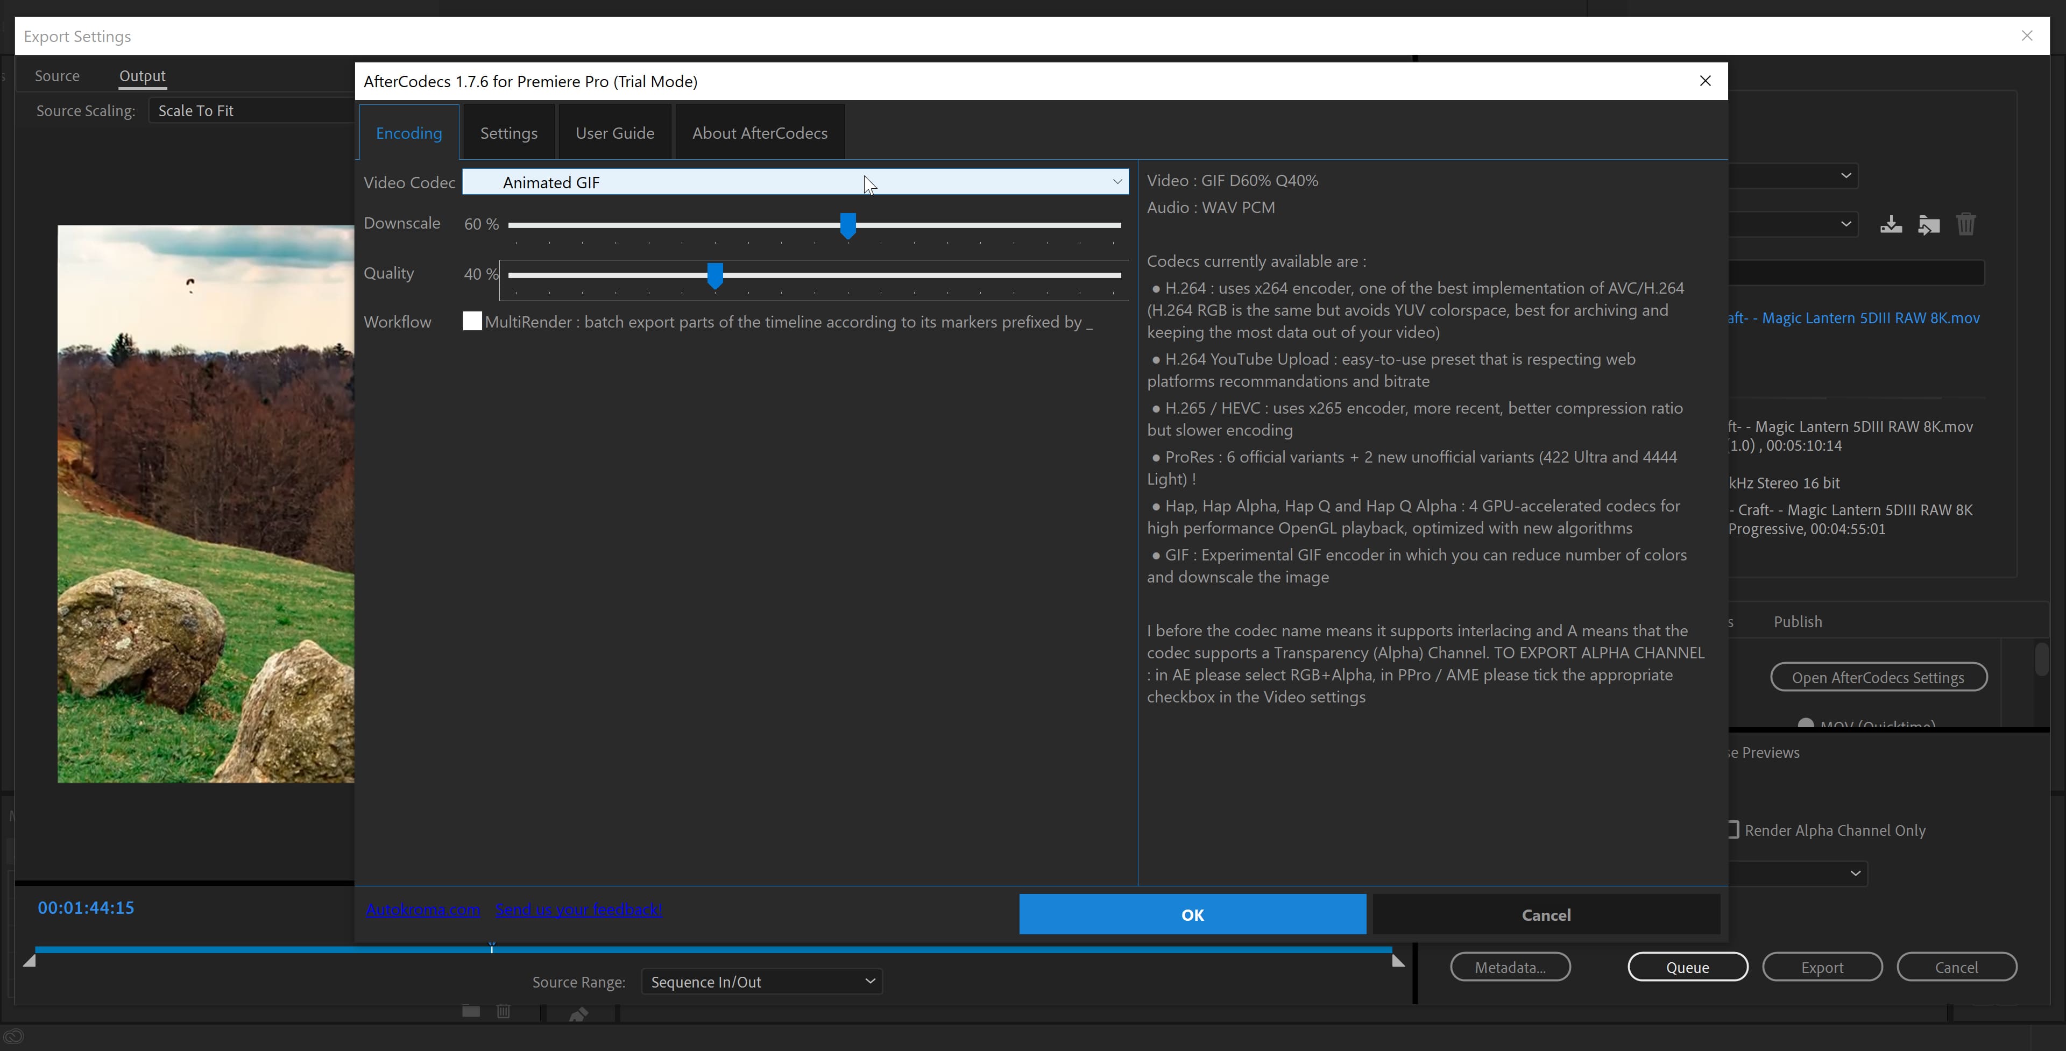Close the AfterCodecs dialog with X

tap(1705, 81)
